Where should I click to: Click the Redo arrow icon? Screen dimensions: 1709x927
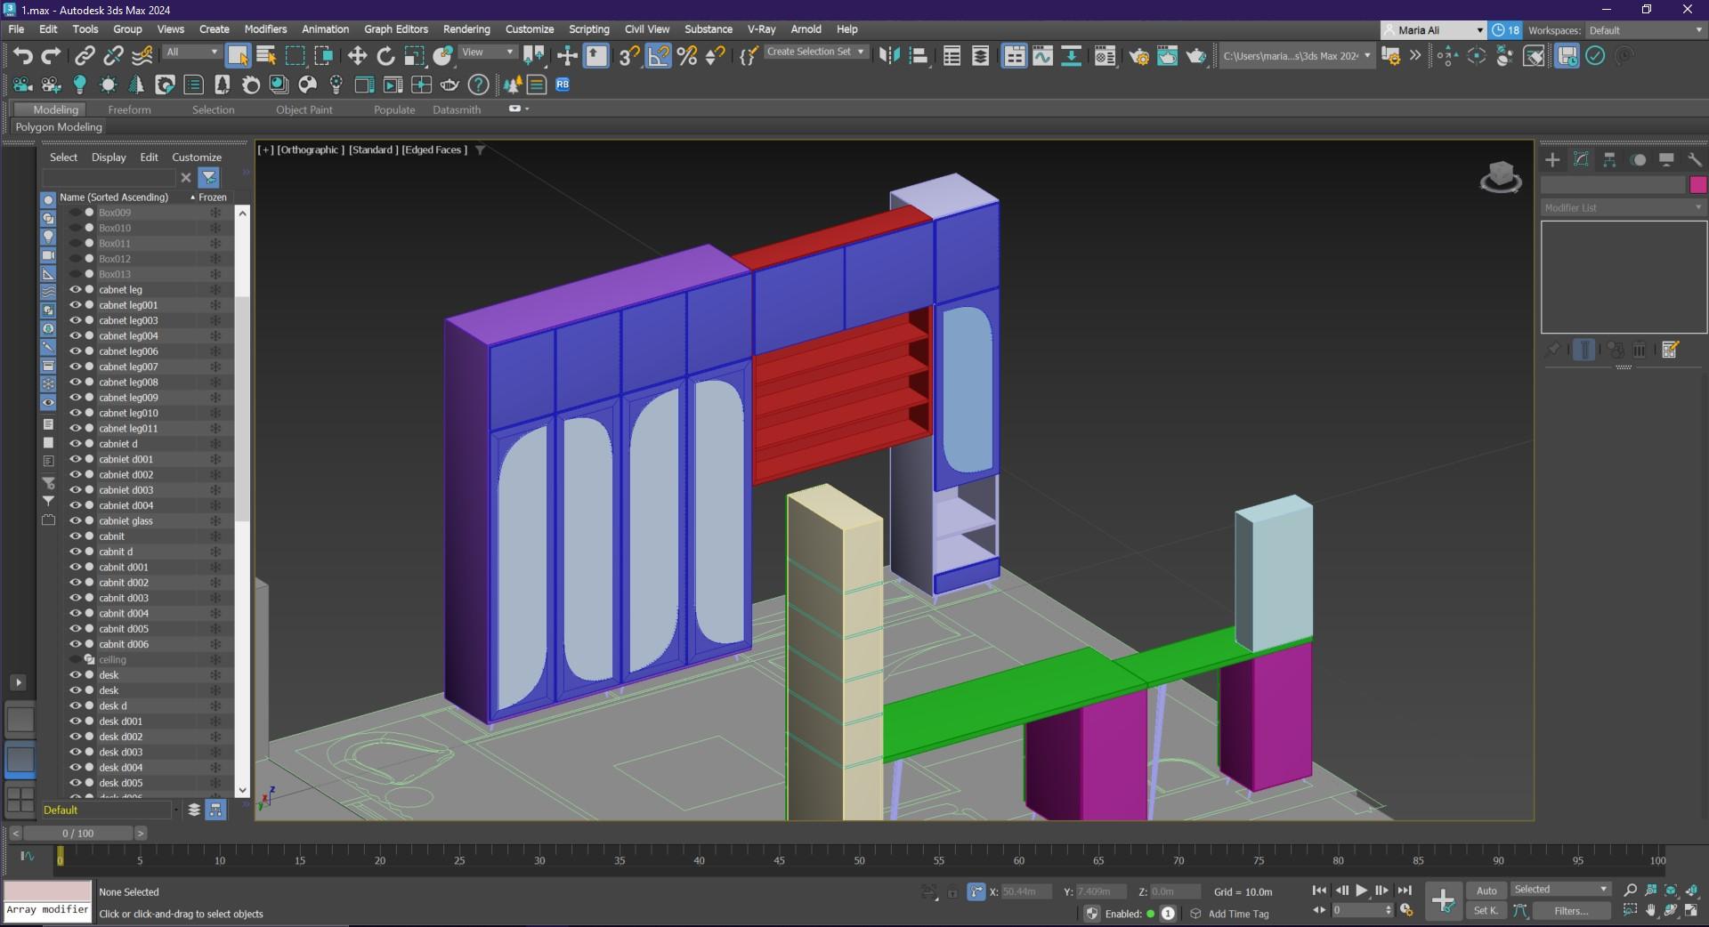point(51,56)
